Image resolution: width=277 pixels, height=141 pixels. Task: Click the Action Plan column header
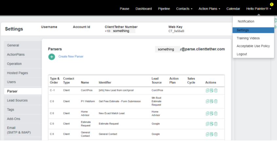point(174,80)
